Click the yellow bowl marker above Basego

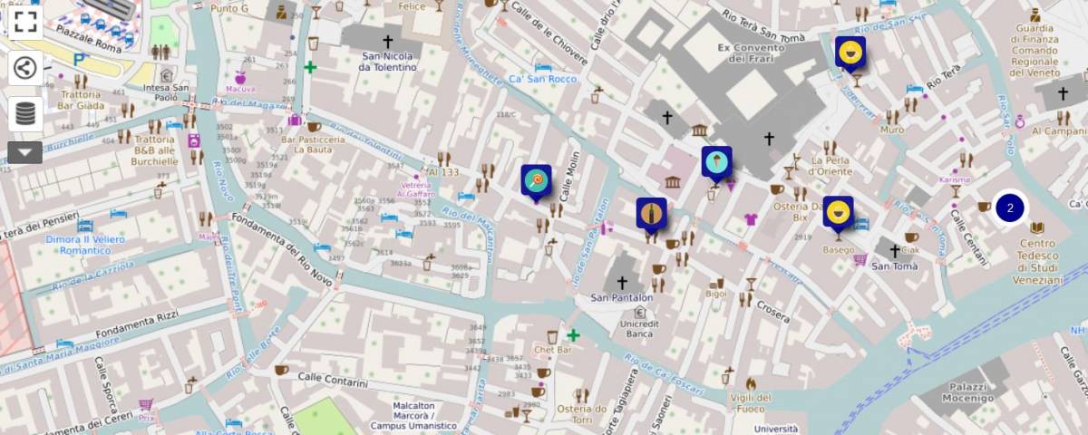tap(838, 213)
